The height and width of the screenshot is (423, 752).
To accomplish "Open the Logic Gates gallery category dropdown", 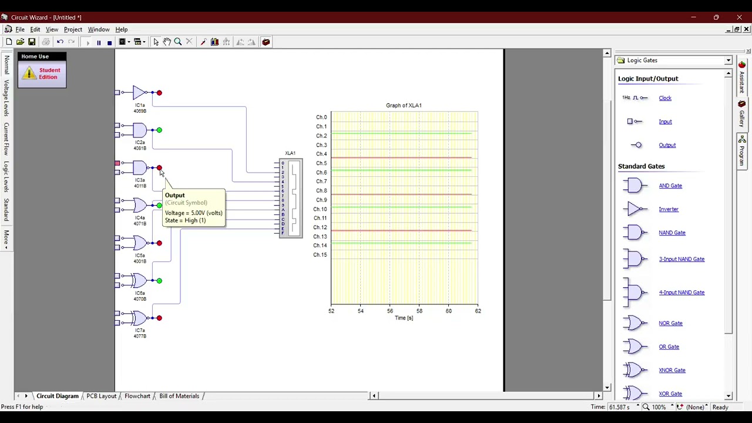I will (728, 61).
